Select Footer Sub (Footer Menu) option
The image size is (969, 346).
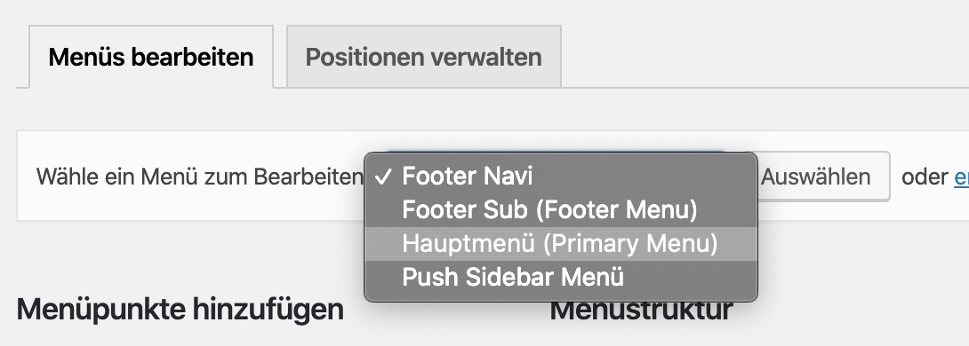tap(561, 210)
